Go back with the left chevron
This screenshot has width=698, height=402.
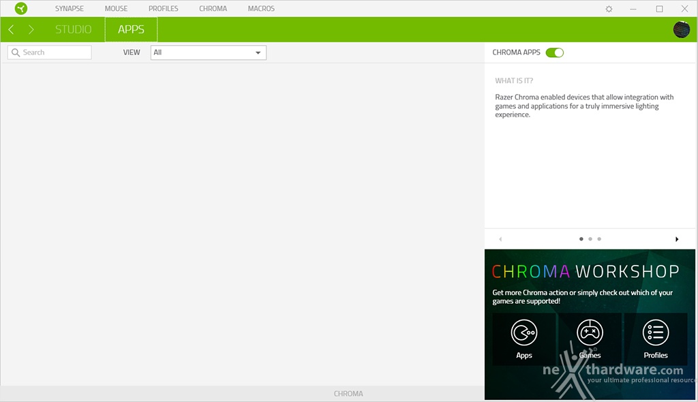11,30
